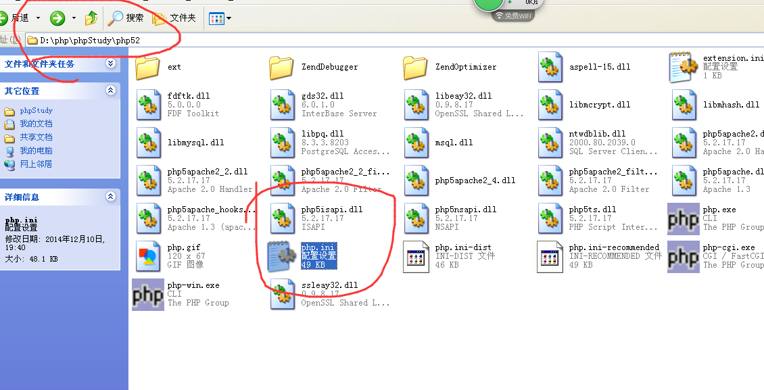Select the gds32.dll file icon
The width and height of the screenshot is (764, 390).
[283, 105]
